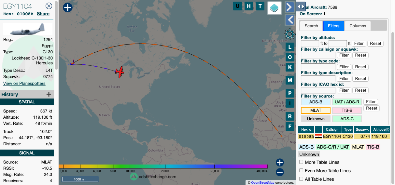Screen dimensions: 395x185
Task: Select the ADS-B source filter
Action: (316, 102)
